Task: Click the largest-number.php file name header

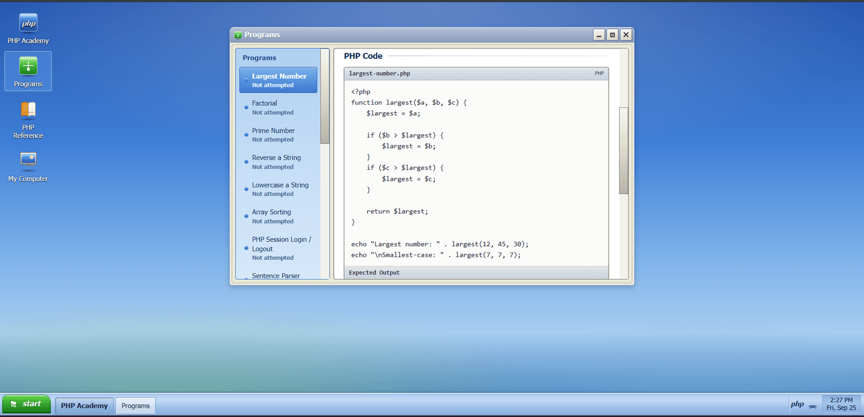Action: (x=380, y=73)
